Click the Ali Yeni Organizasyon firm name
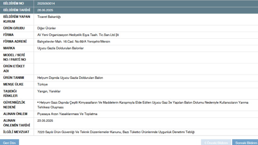This screenshot has width=258, height=145. click(78, 35)
